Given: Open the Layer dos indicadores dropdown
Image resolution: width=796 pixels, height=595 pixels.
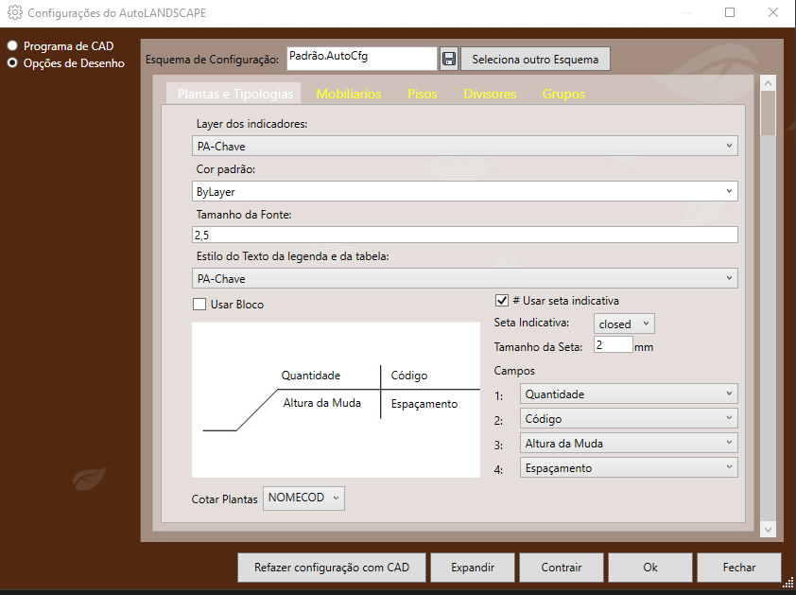Looking at the screenshot, I should click(464, 147).
